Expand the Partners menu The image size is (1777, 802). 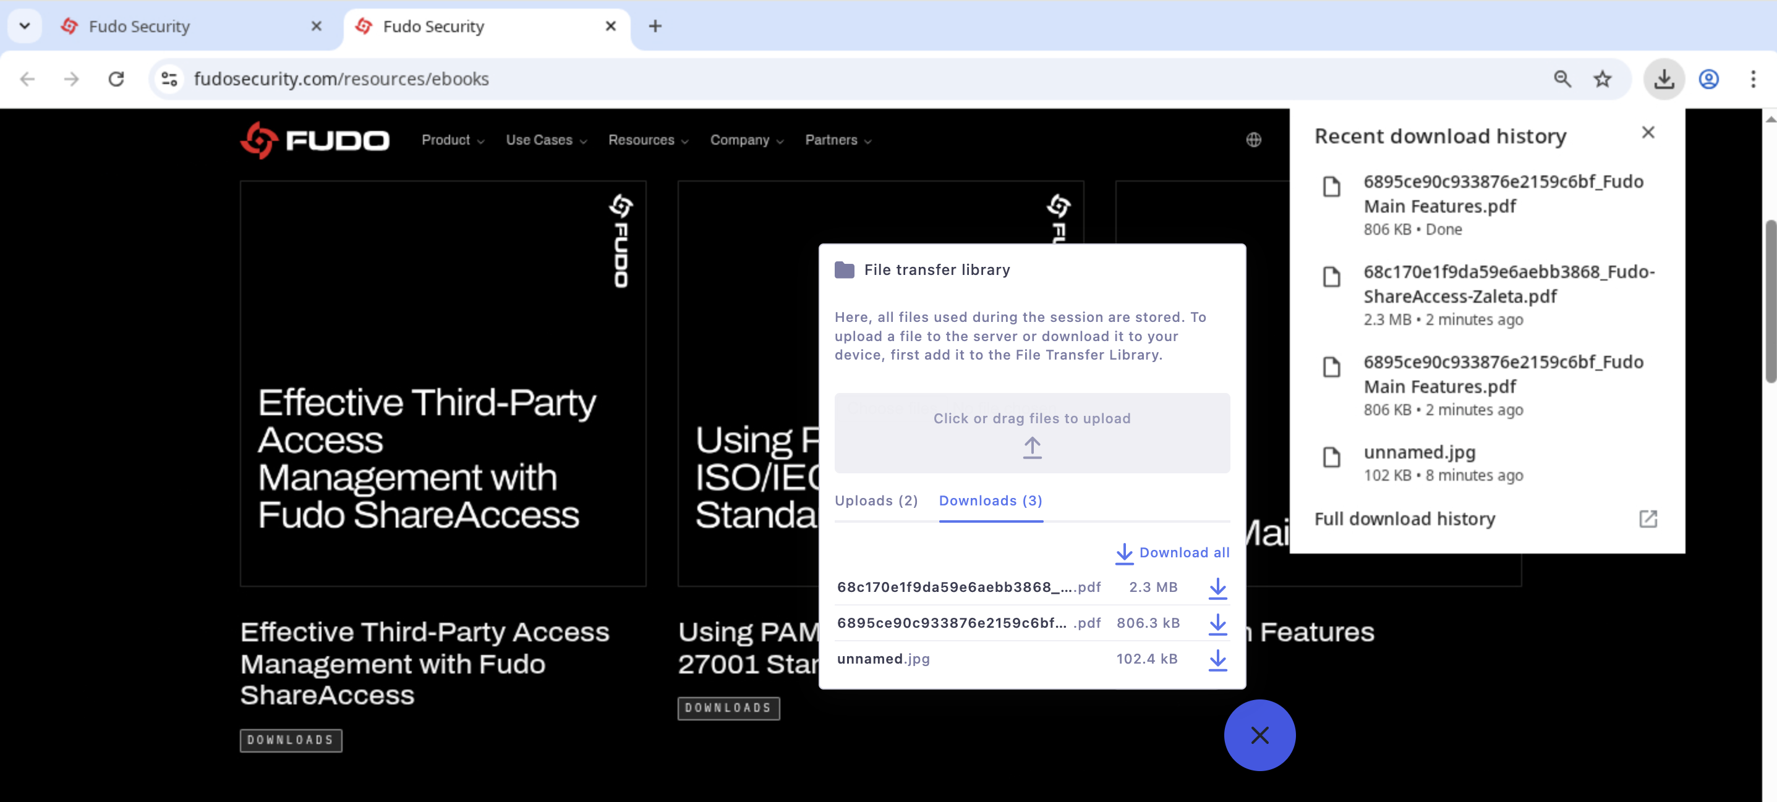tap(839, 140)
